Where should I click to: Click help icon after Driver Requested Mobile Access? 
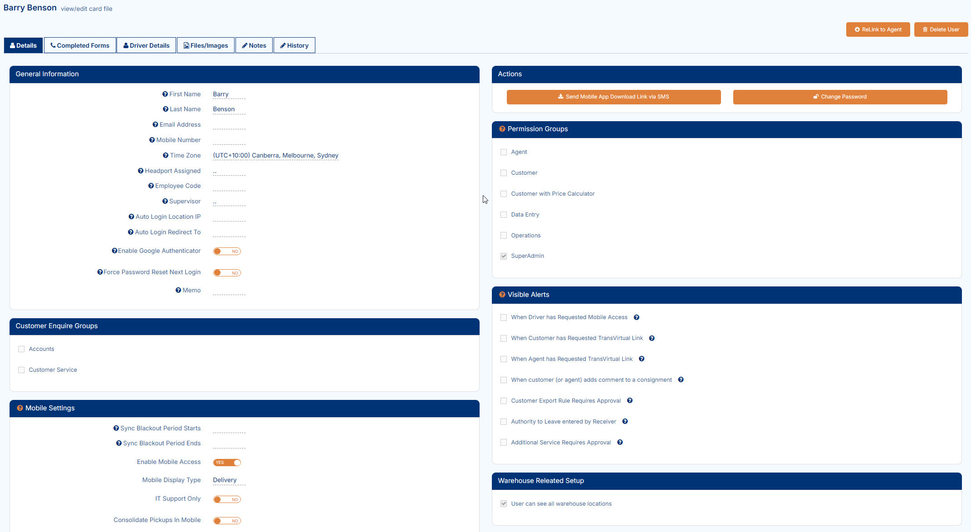point(637,317)
